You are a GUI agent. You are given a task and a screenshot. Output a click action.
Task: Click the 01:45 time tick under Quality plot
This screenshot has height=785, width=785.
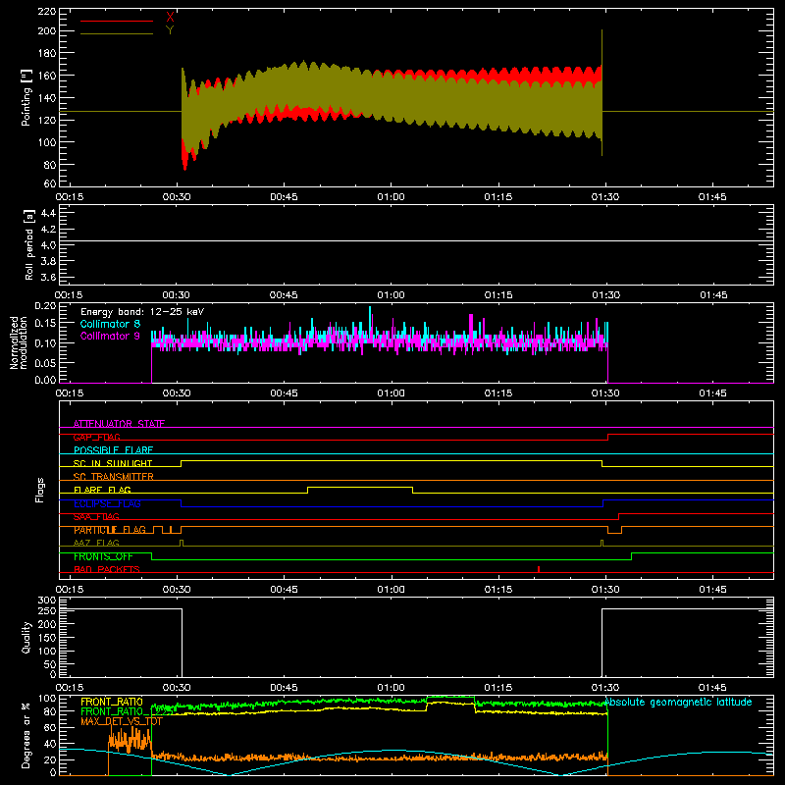click(x=712, y=688)
